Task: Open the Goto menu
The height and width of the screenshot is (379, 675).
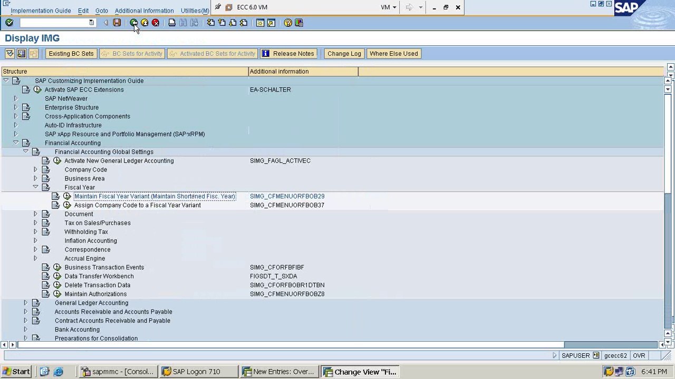Action: click(x=102, y=11)
